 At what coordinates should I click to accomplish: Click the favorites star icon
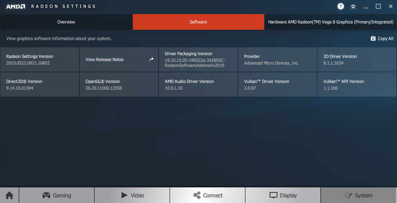(x=353, y=6)
